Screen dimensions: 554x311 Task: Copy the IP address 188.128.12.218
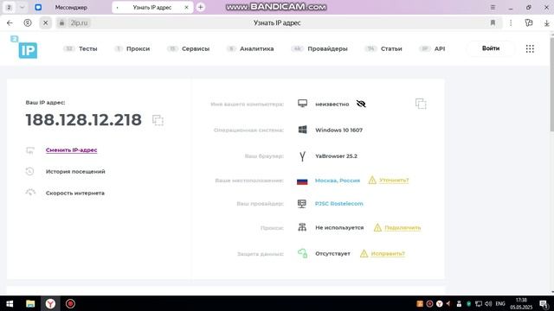158,120
